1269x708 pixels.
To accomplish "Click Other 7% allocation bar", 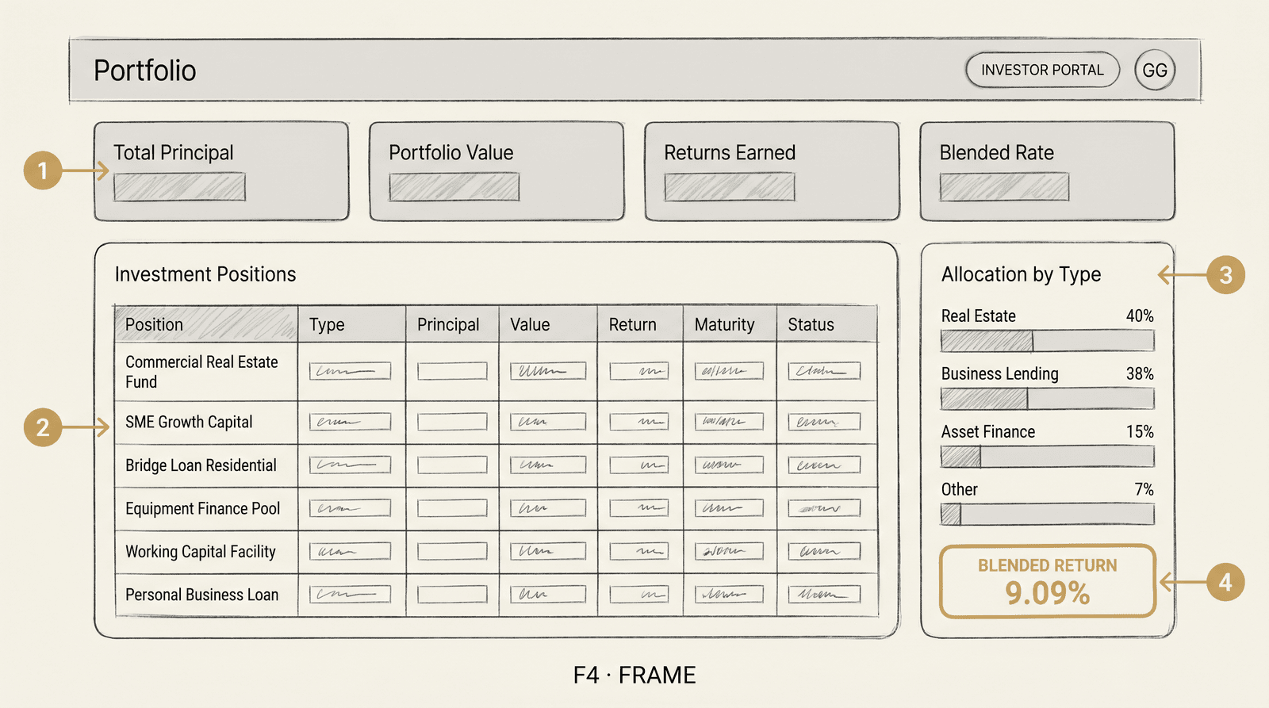I will tap(1047, 515).
